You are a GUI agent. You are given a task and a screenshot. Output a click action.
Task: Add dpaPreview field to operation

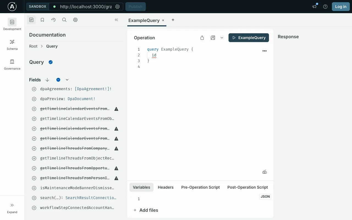point(34,99)
